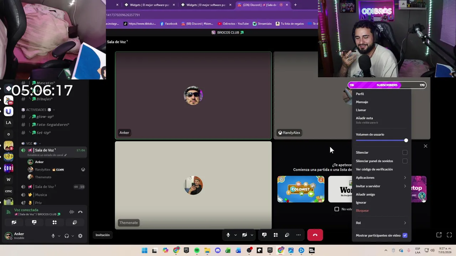Viewport: 456px width, 256px height.
Task: Open the Colonist game thumbnail
Action: (301, 189)
